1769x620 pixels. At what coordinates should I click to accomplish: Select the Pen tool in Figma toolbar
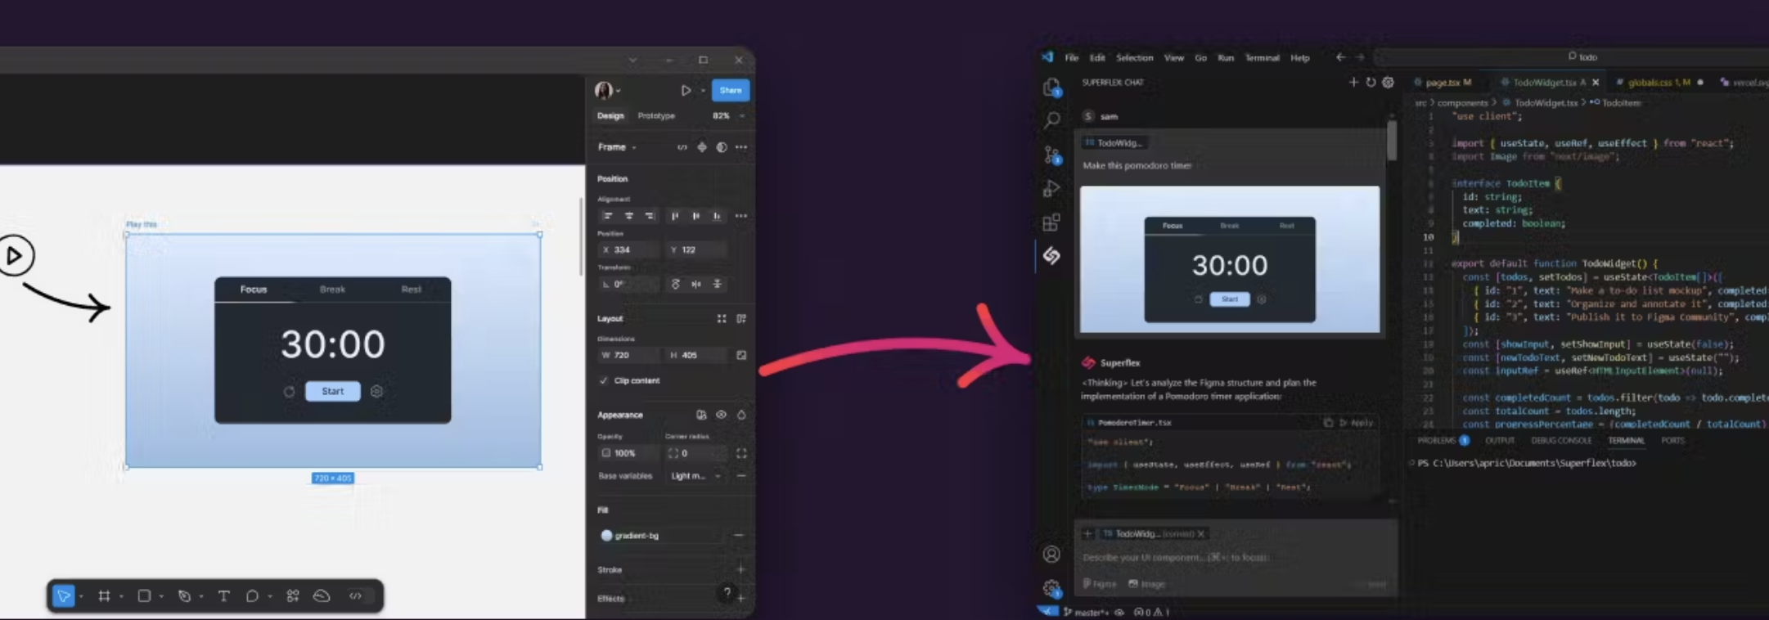[184, 596]
